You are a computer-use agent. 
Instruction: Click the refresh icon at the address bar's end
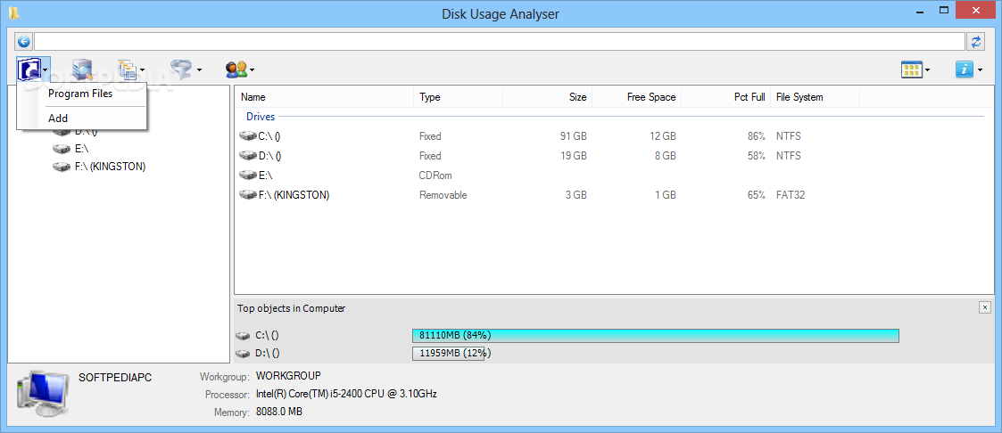(975, 42)
